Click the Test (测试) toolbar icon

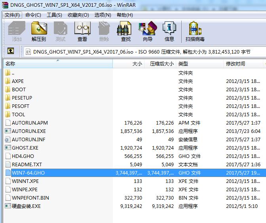[61, 28]
